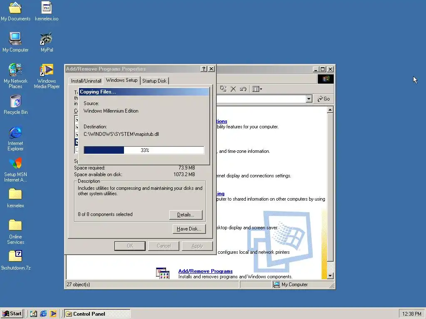Click the Undo toolbar icon in Control Panel

[243, 89]
